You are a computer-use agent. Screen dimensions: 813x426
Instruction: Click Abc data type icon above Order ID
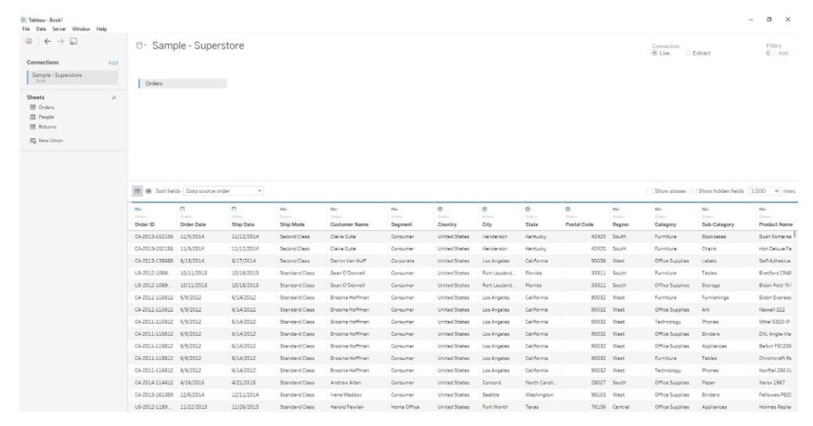137,209
